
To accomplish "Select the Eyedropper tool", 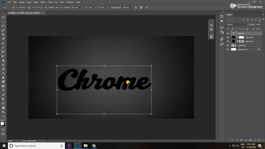I will coord(3,39).
